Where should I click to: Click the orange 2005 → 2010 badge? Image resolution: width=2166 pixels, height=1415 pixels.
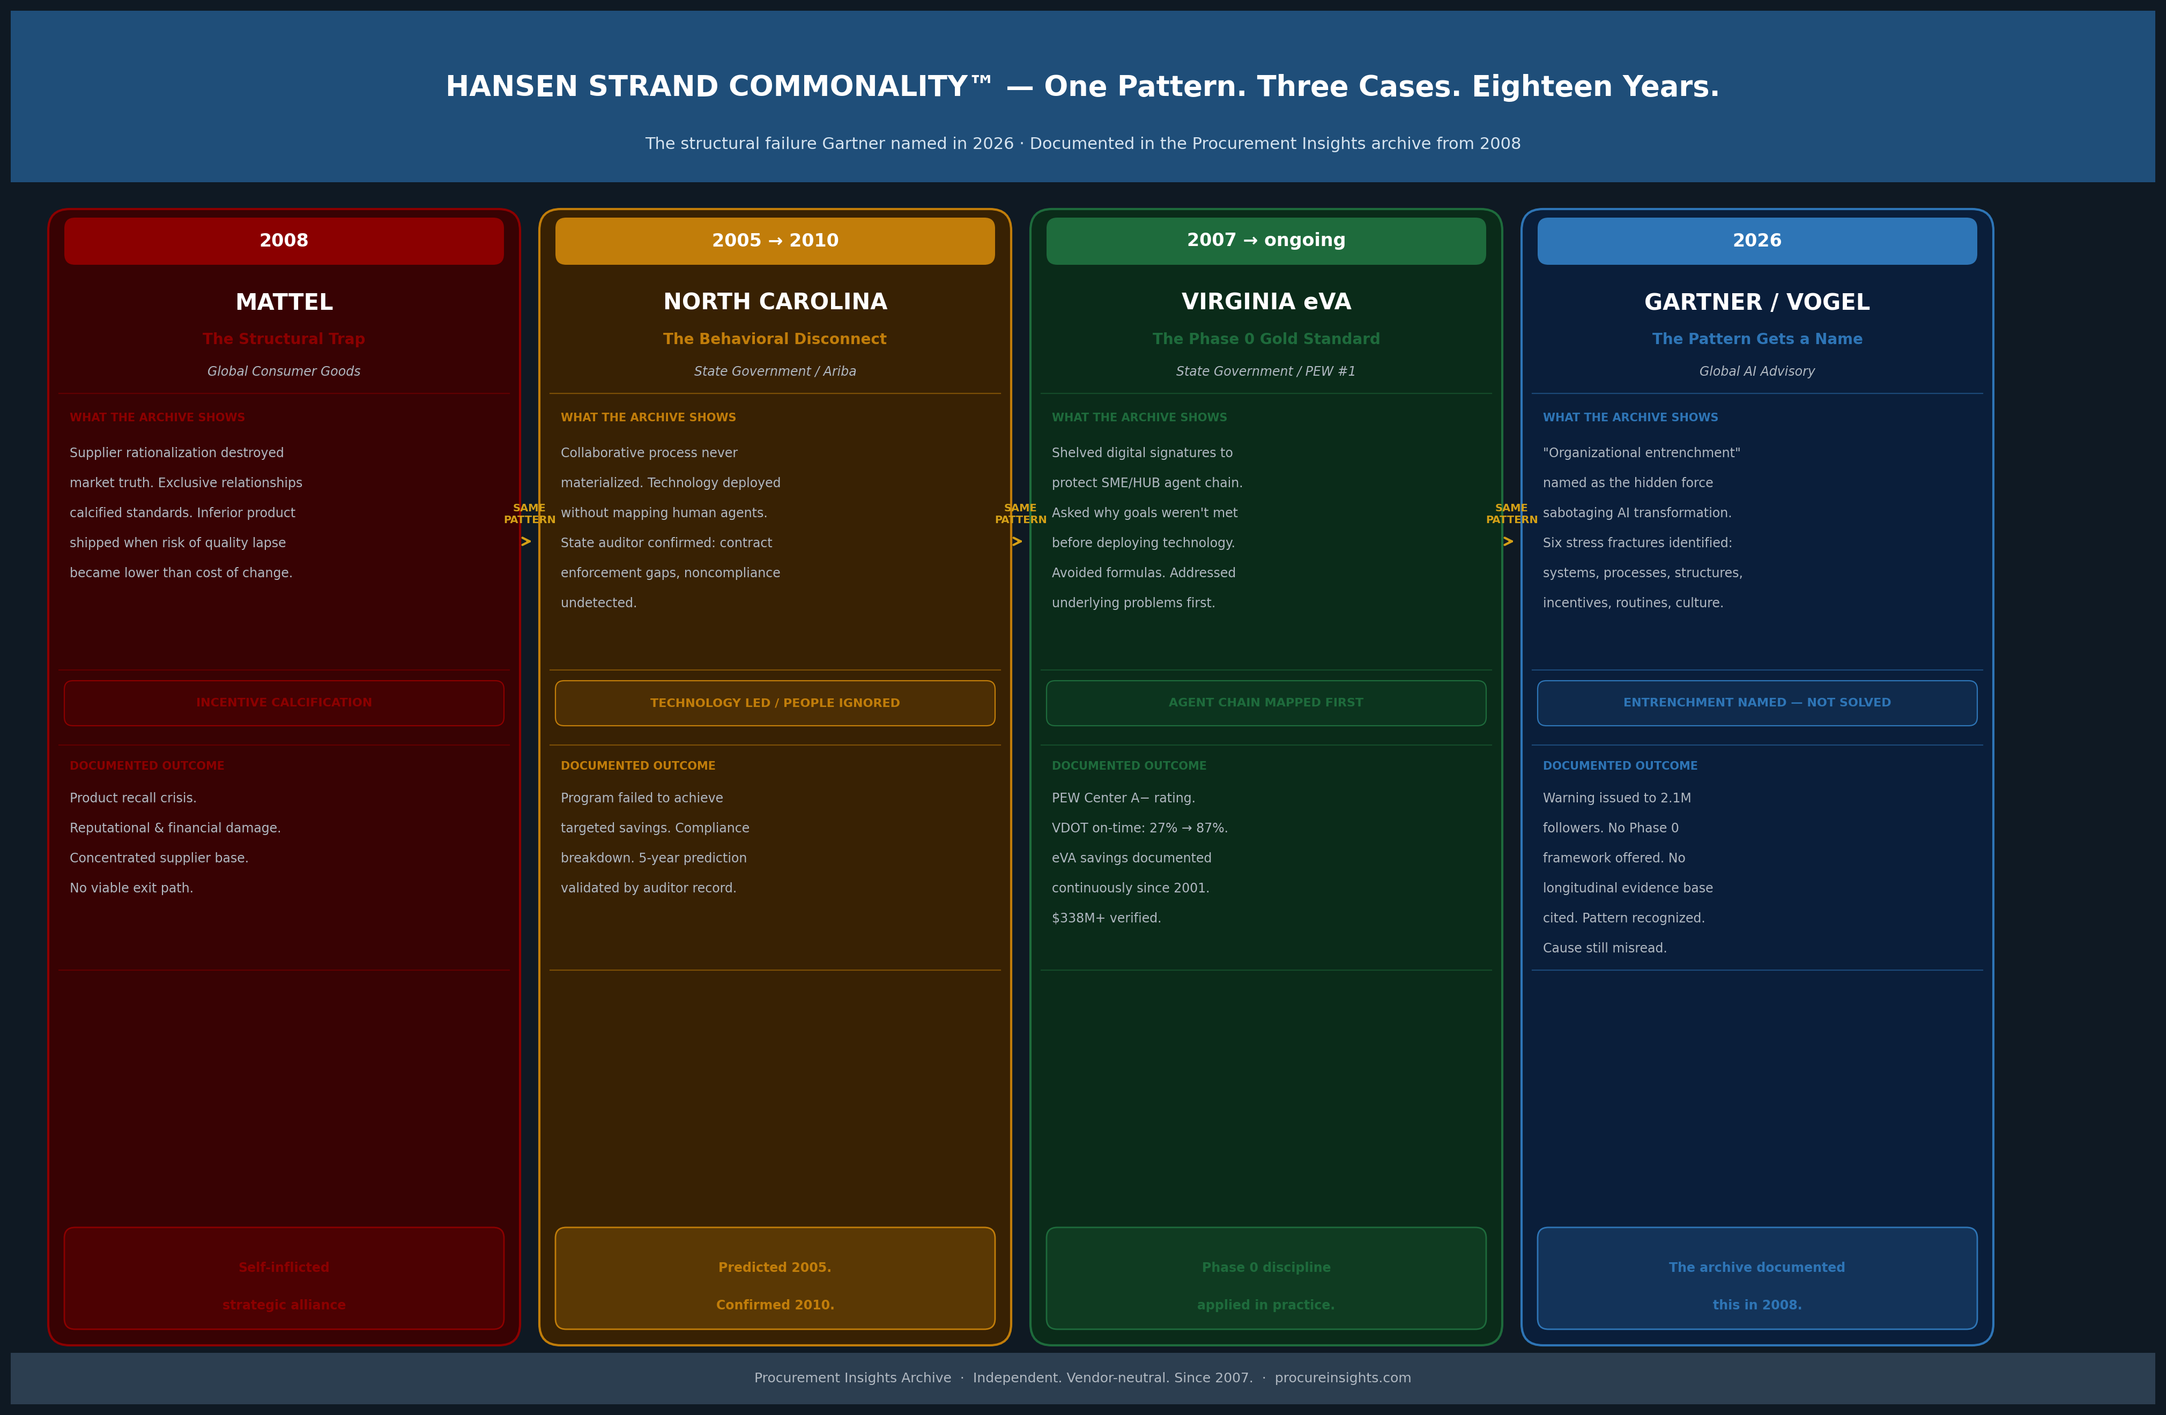(x=775, y=241)
